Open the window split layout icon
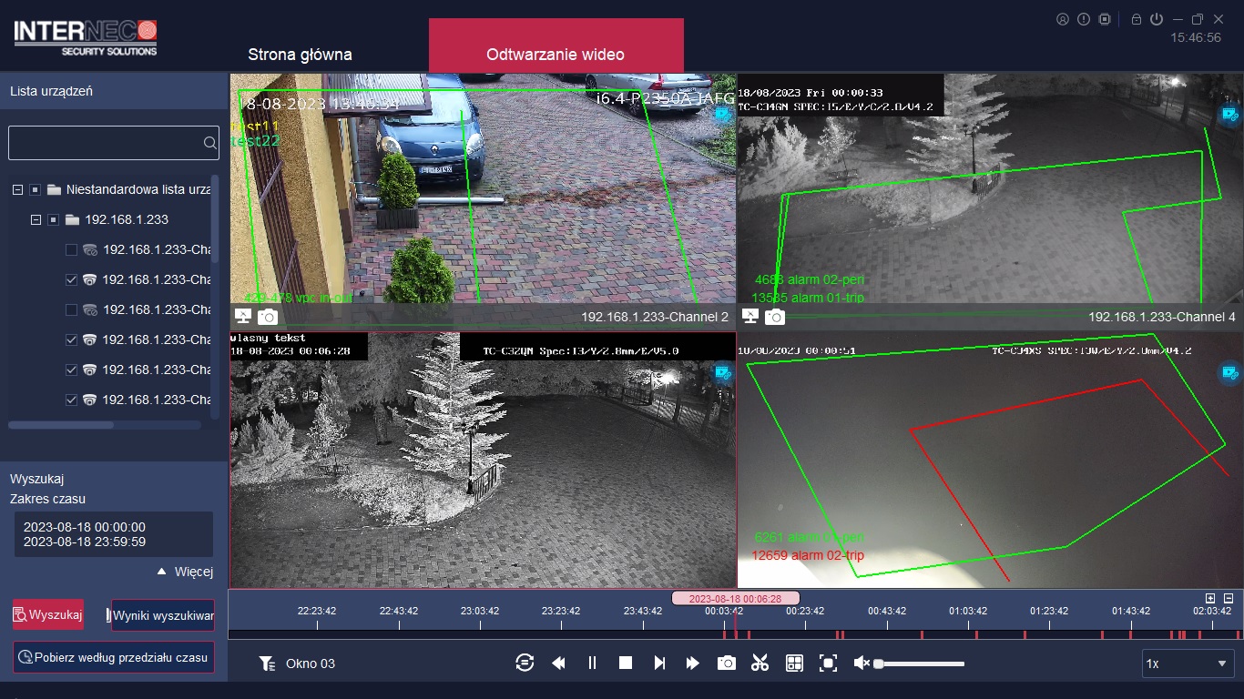1244x699 pixels. (x=794, y=664)
